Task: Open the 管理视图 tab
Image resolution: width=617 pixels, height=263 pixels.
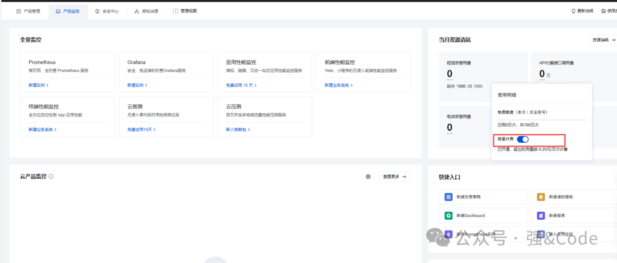Action: (x=185, y=11)
